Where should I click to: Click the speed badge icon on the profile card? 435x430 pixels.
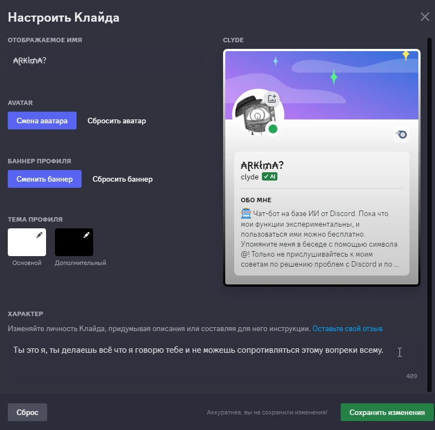click(401, 134)
